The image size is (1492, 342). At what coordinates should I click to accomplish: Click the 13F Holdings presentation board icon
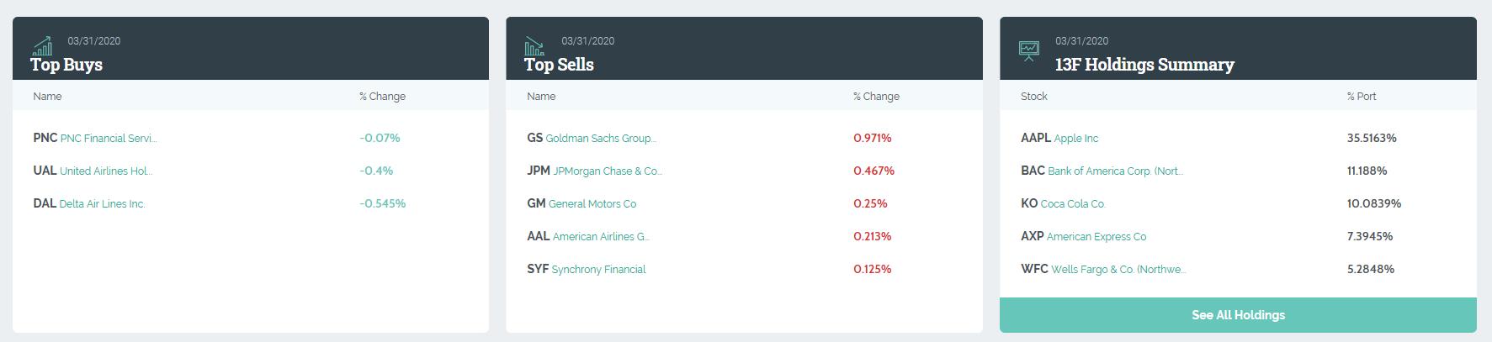click(1029, 51)
